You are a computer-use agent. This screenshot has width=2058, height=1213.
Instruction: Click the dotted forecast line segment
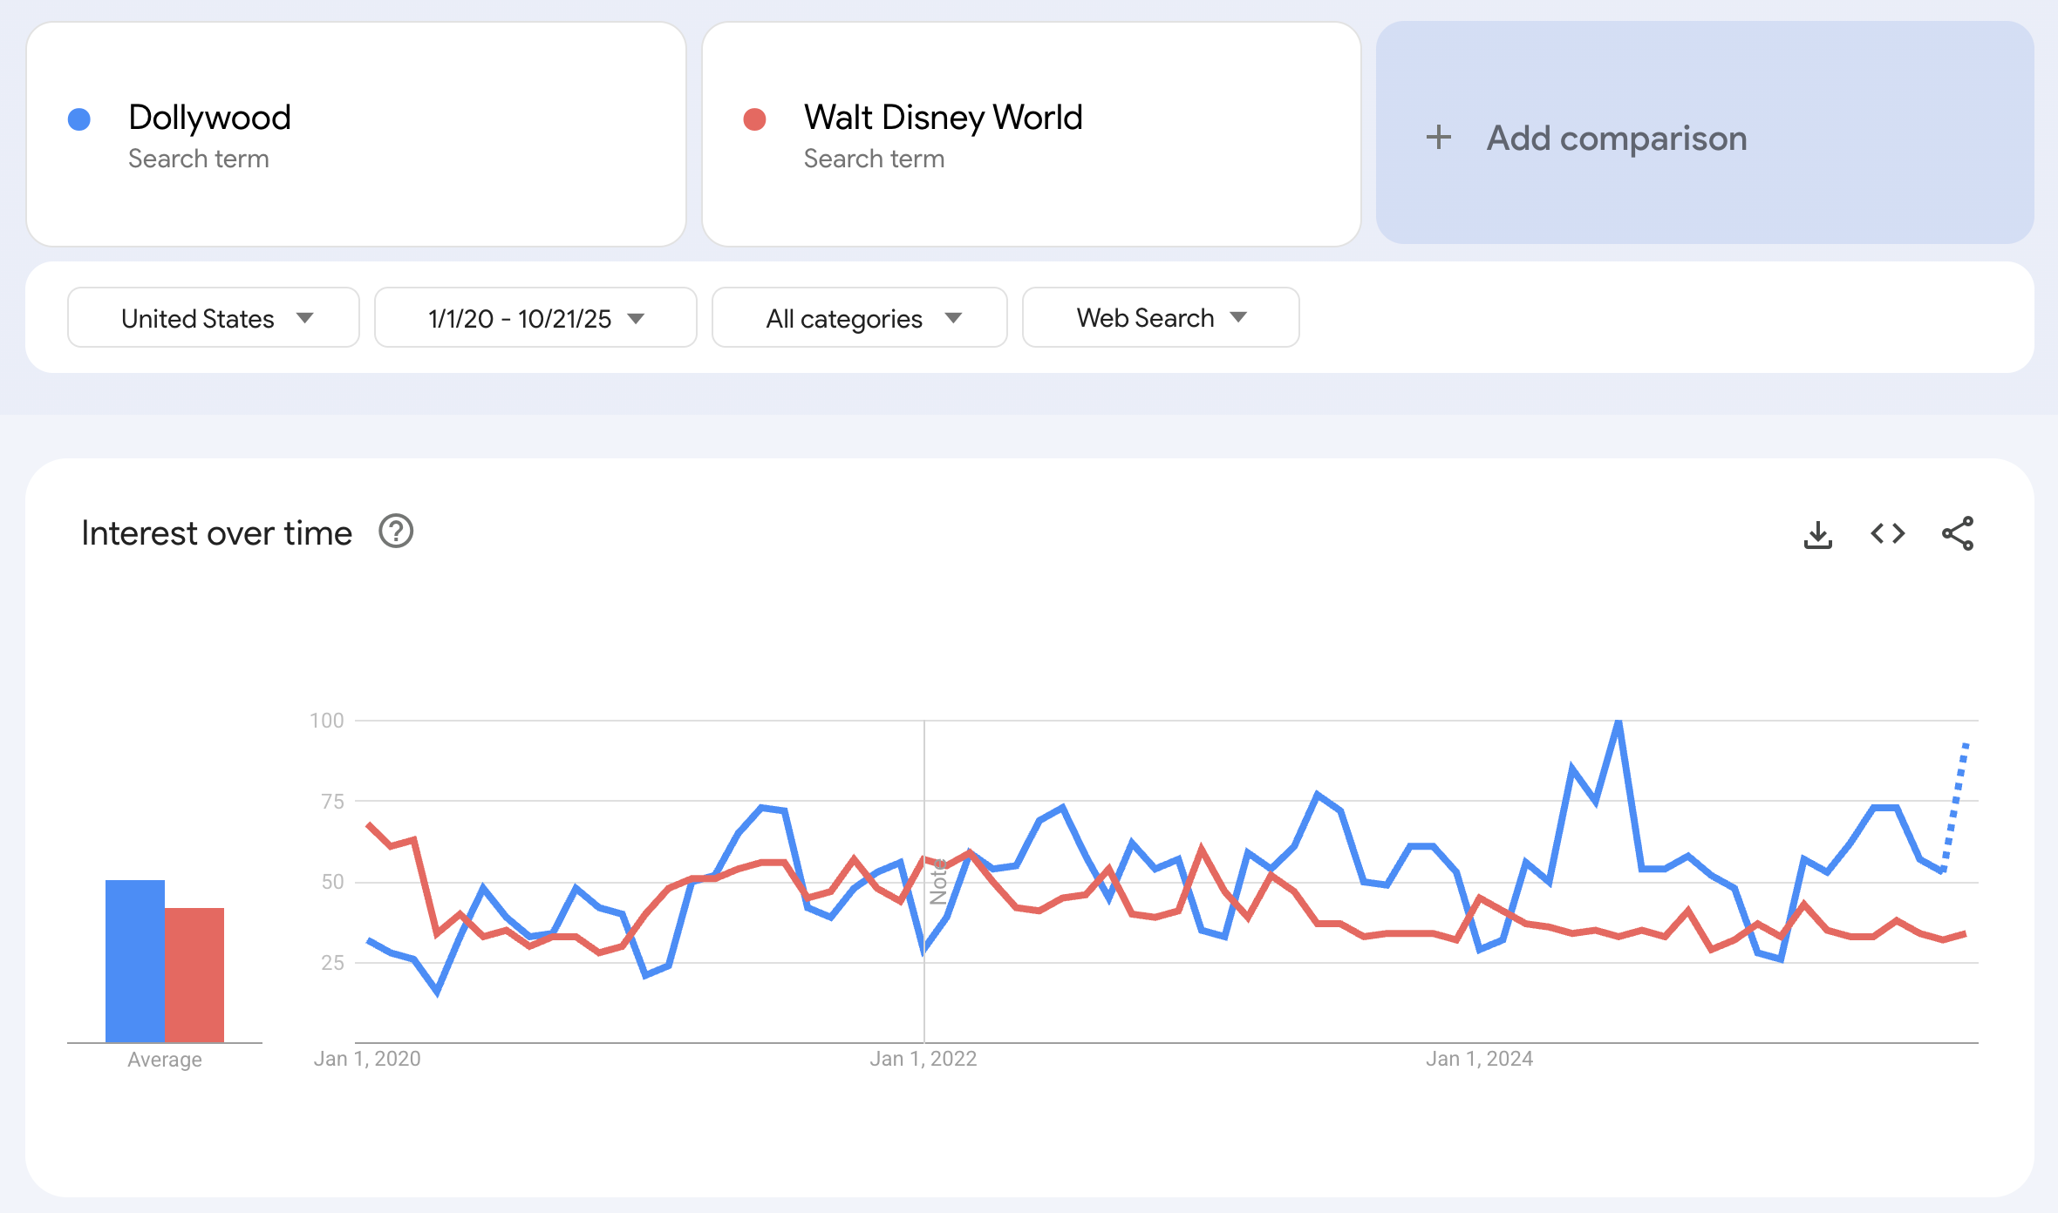click(1956, 802)
